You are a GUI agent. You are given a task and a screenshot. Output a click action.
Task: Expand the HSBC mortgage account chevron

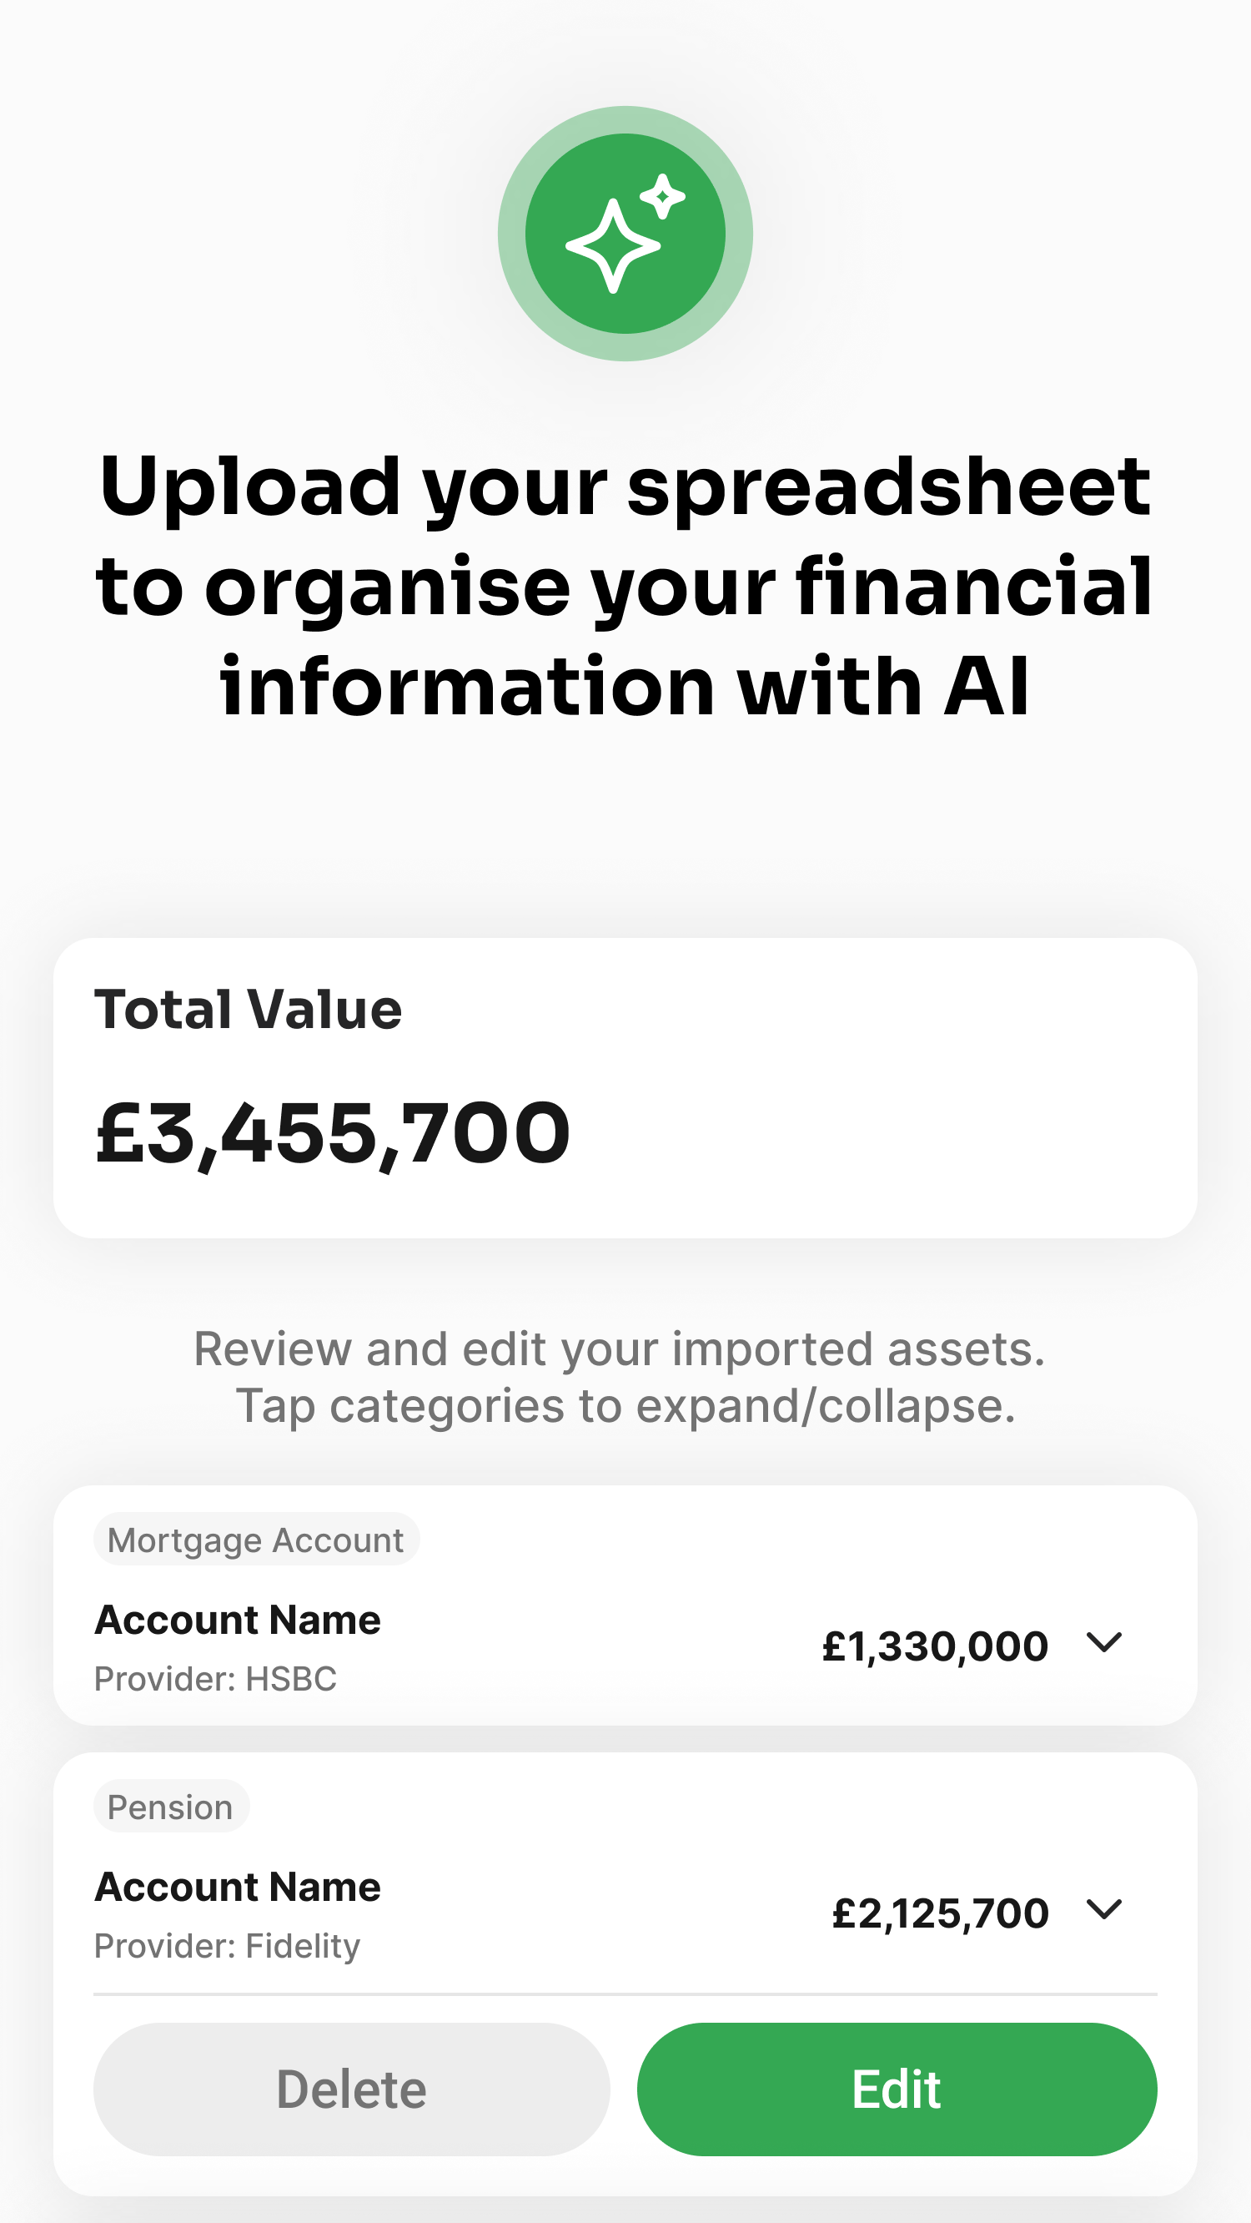tap(1103, 1641)
